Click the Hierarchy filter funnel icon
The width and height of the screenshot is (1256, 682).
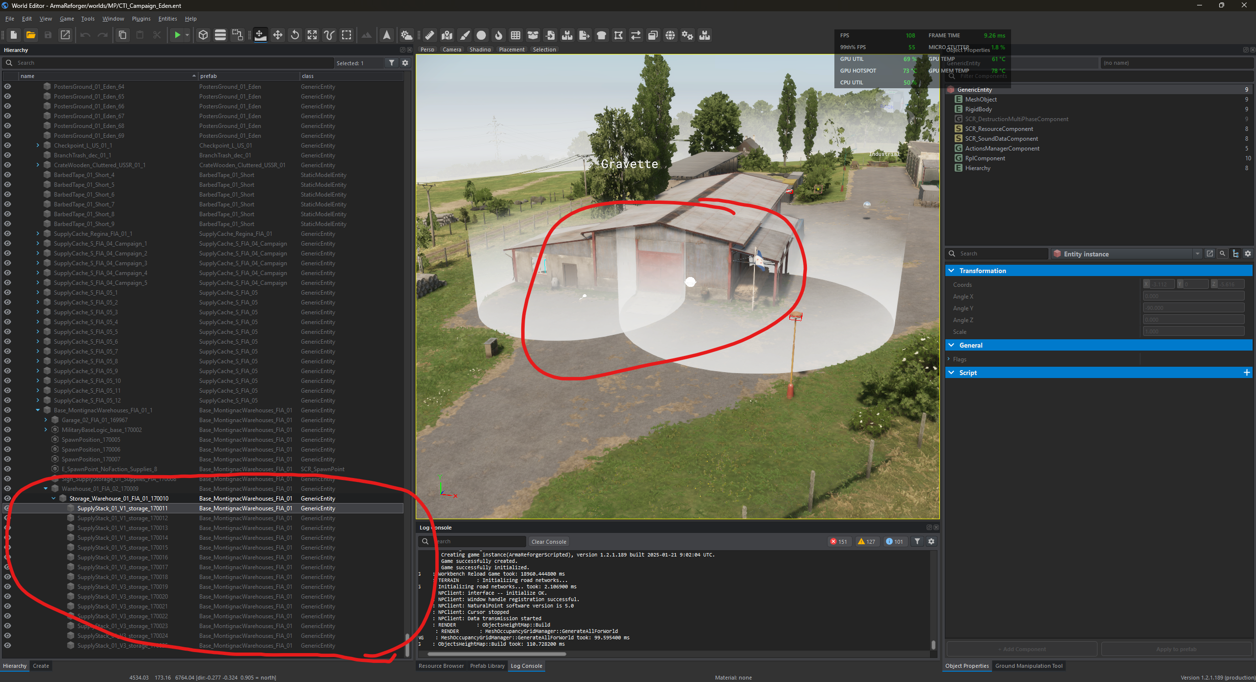pos(392,63)
